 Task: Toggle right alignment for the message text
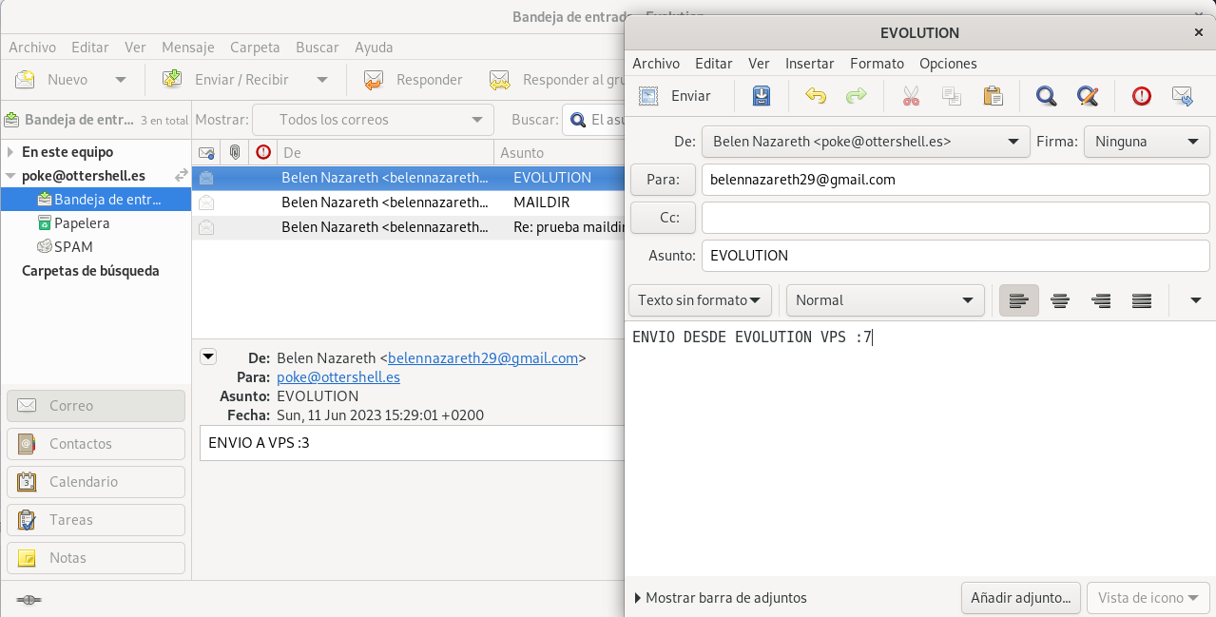(x=1101, y=300)
